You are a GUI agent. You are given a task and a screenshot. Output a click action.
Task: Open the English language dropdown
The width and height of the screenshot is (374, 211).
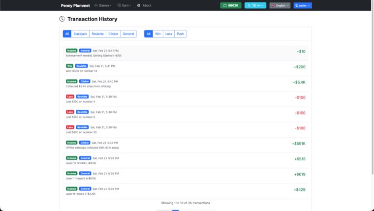point(280,5)
